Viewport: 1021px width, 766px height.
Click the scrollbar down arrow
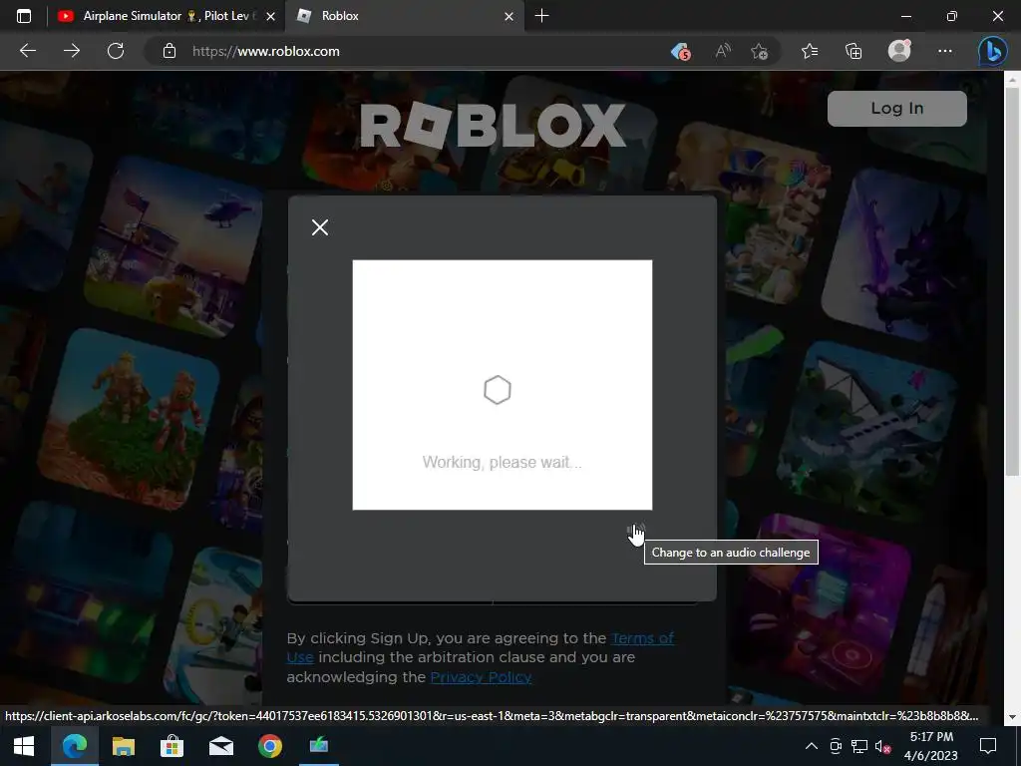pos(1013,717)
